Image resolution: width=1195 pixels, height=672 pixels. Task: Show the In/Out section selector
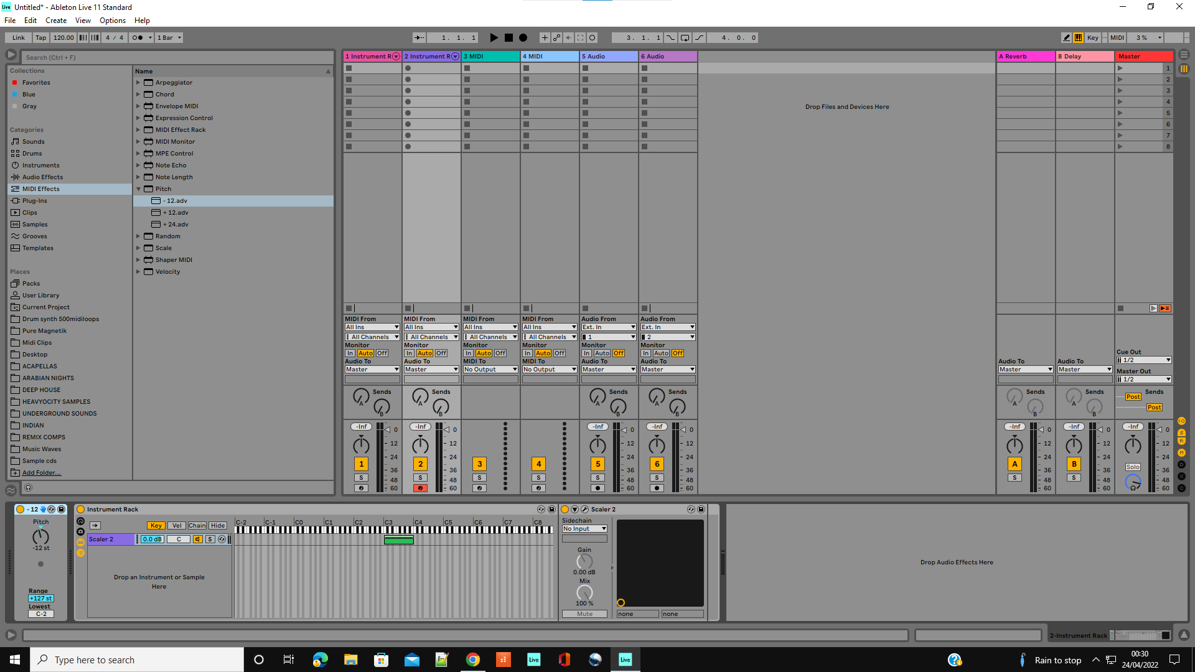click(1181, 421)
